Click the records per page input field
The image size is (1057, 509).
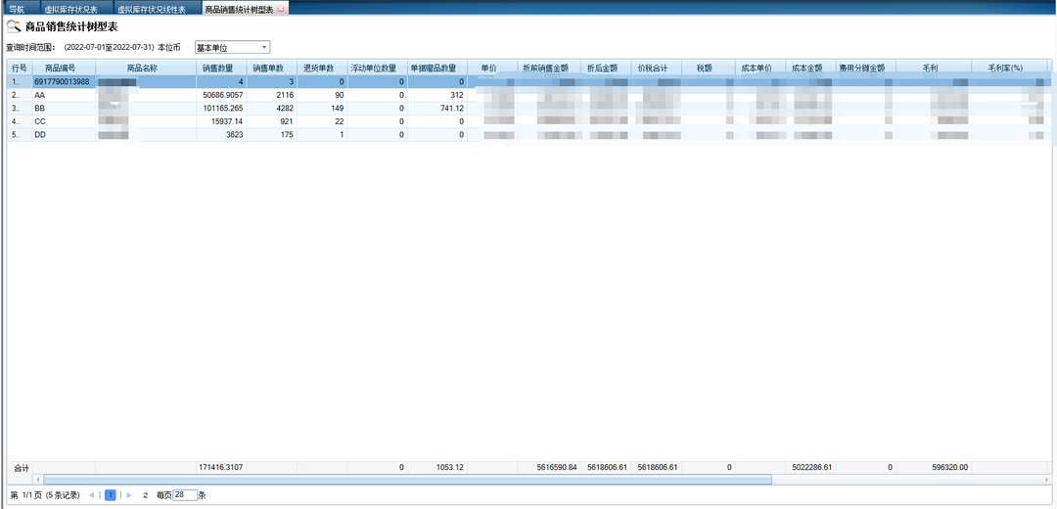tap(184, 495)
